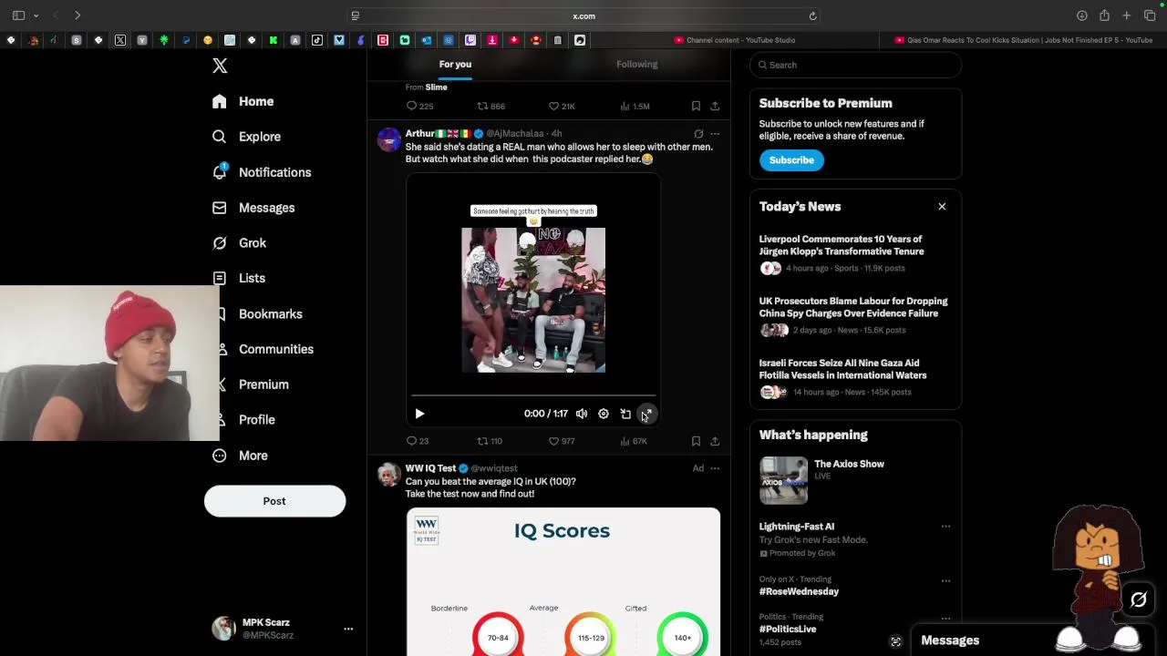Image resolution: width=1167 pixels, height=656 pixels.
Task: Close the Today's News panel
Action: pos(942,207)
